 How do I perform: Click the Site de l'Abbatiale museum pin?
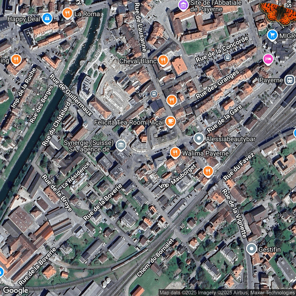pyautogui.click(x=183, y=5)
